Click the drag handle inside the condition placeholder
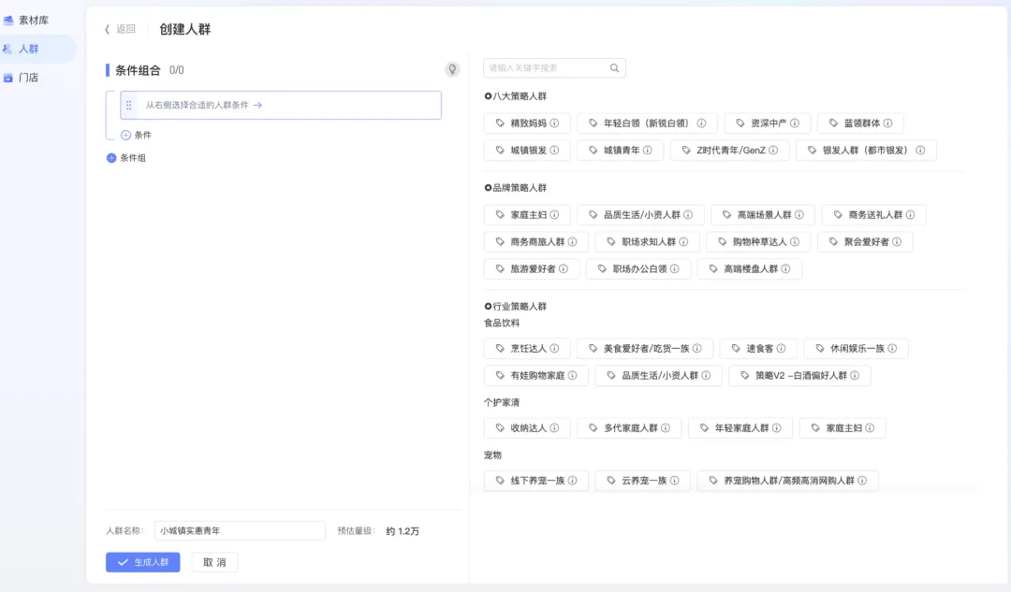 (x=128, y=105)
